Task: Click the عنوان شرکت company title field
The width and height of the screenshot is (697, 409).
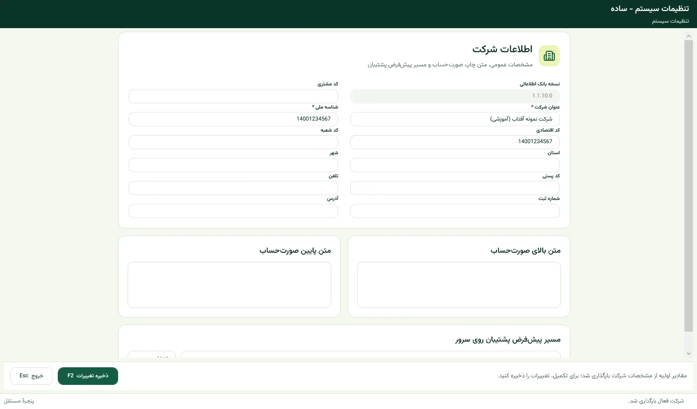Action: 455,119
